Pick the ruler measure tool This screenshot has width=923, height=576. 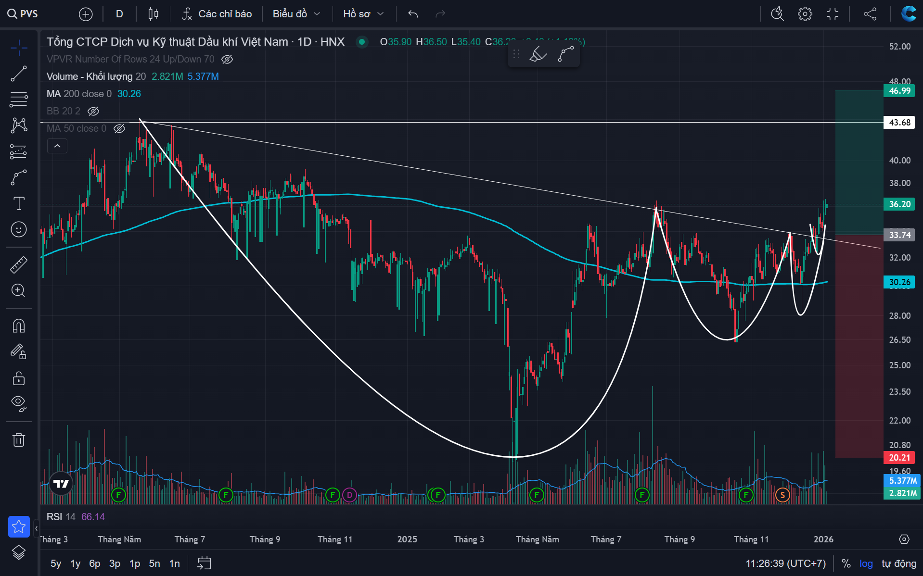click(x=19, y=265)
